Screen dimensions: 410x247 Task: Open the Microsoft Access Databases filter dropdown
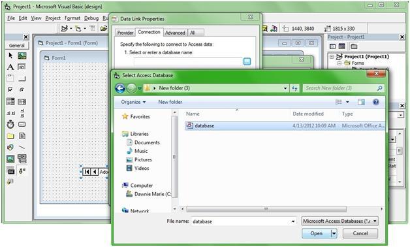[x=339, y=221]
